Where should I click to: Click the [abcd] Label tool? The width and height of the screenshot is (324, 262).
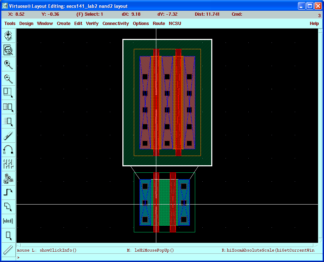point(8,221)
